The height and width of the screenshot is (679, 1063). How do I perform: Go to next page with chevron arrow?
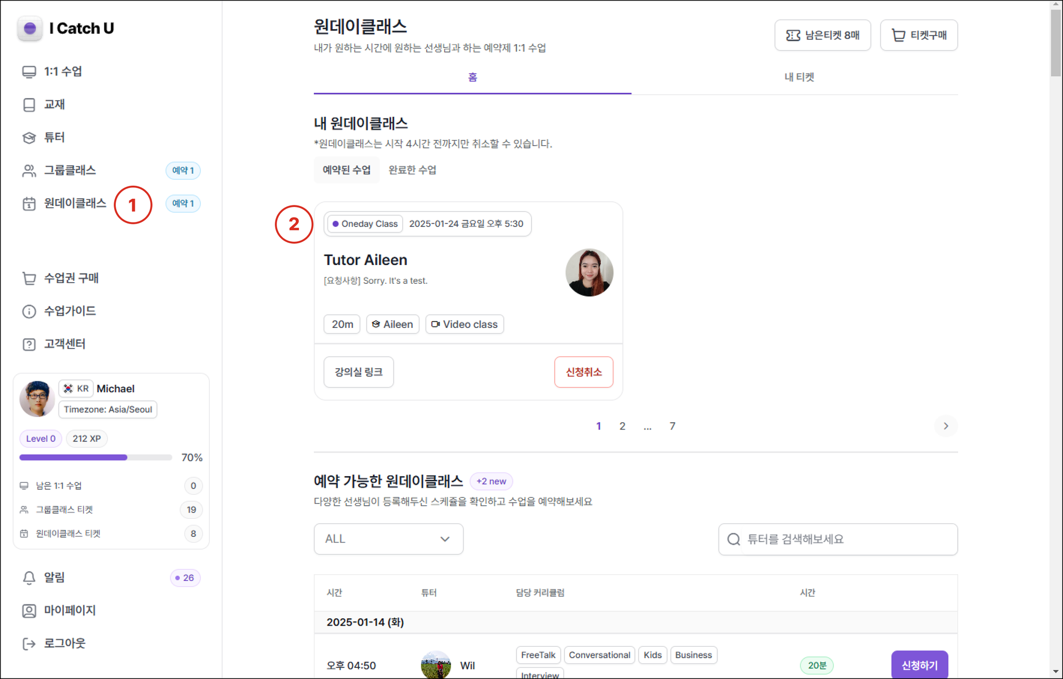946,426
